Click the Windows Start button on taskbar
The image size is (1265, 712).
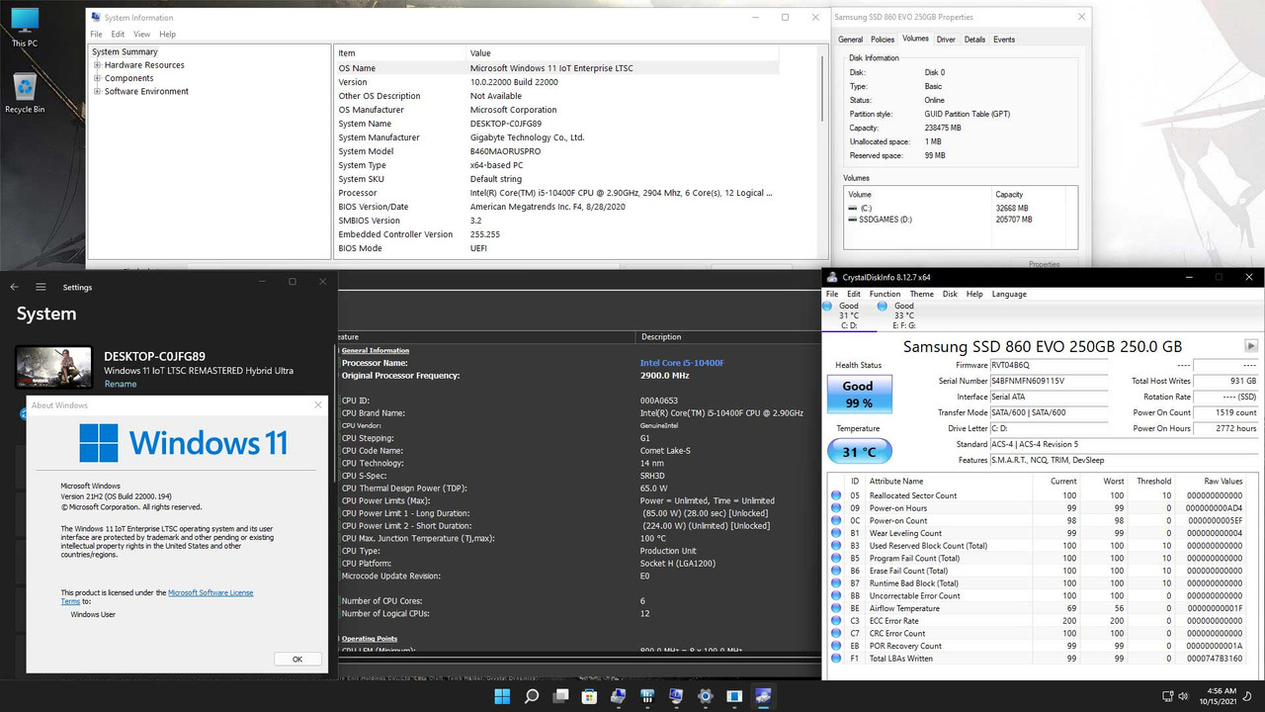pos(502,696)
